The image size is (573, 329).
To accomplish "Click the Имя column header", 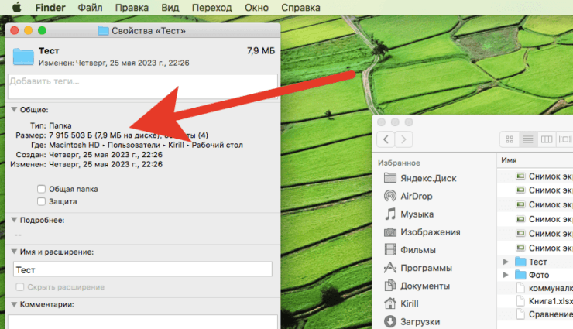I will (x=510, y=159).
